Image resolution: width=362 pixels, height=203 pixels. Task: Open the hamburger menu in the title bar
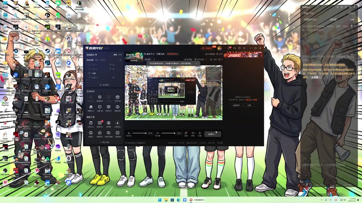click(244, 48)
